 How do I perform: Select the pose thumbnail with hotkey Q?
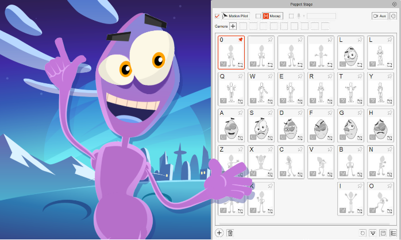(231, 89)
